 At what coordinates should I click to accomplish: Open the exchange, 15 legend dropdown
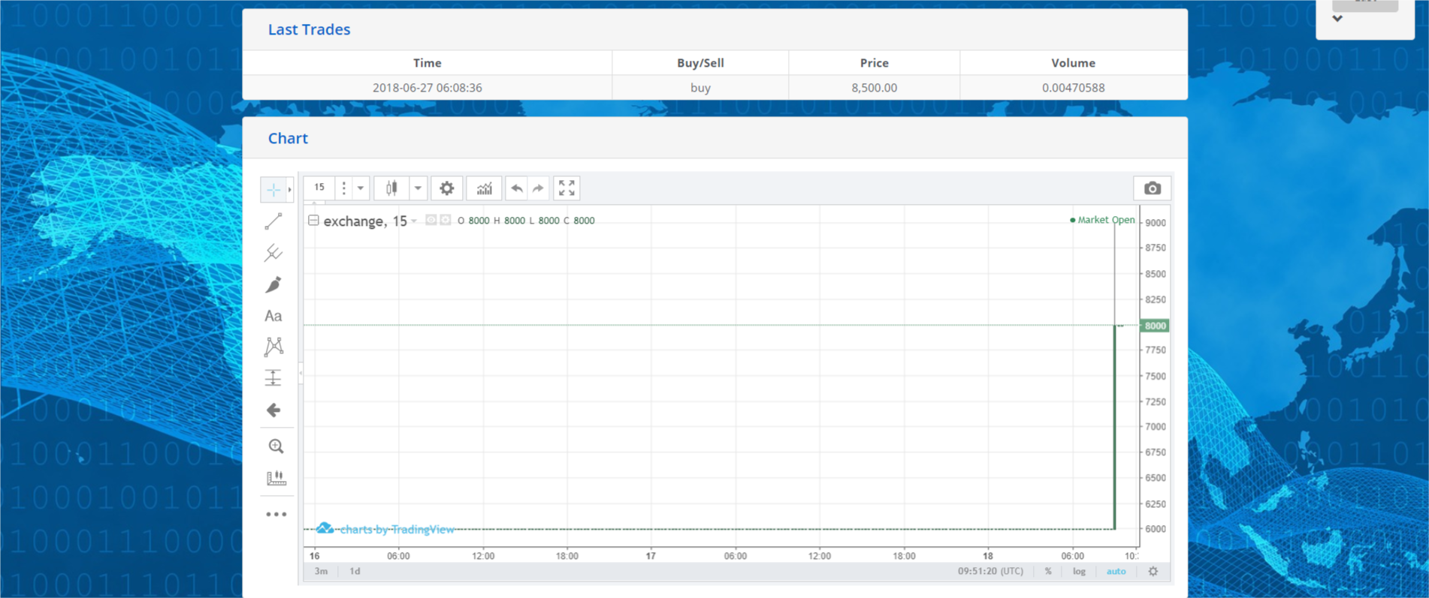click(414, 221)
